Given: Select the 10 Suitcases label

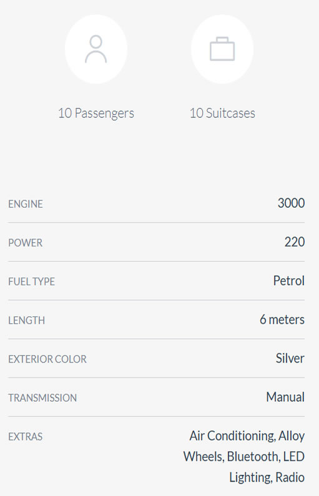Looking at the screenshot, I should click(x=222, y=114).
